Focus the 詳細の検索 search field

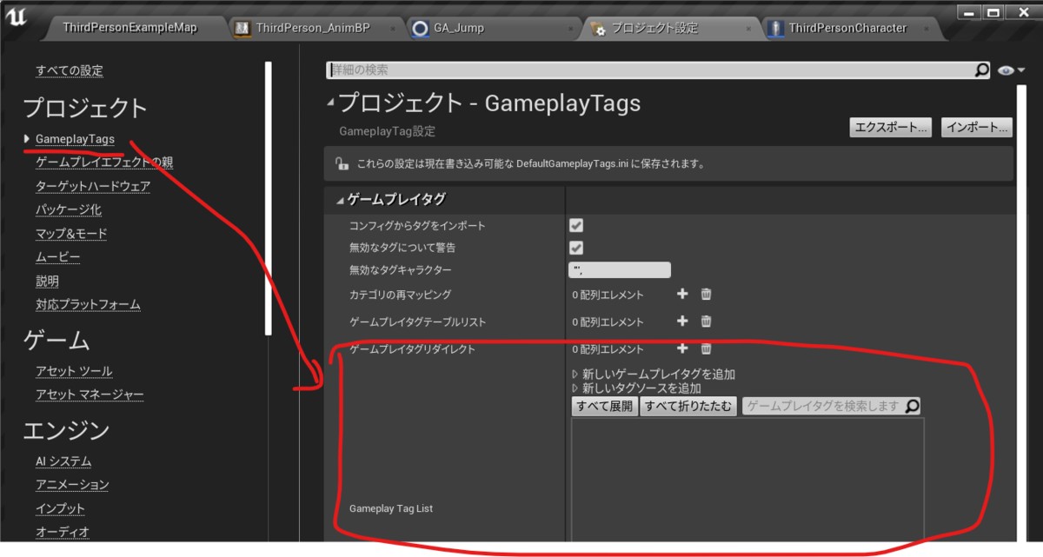click(658, 70)
